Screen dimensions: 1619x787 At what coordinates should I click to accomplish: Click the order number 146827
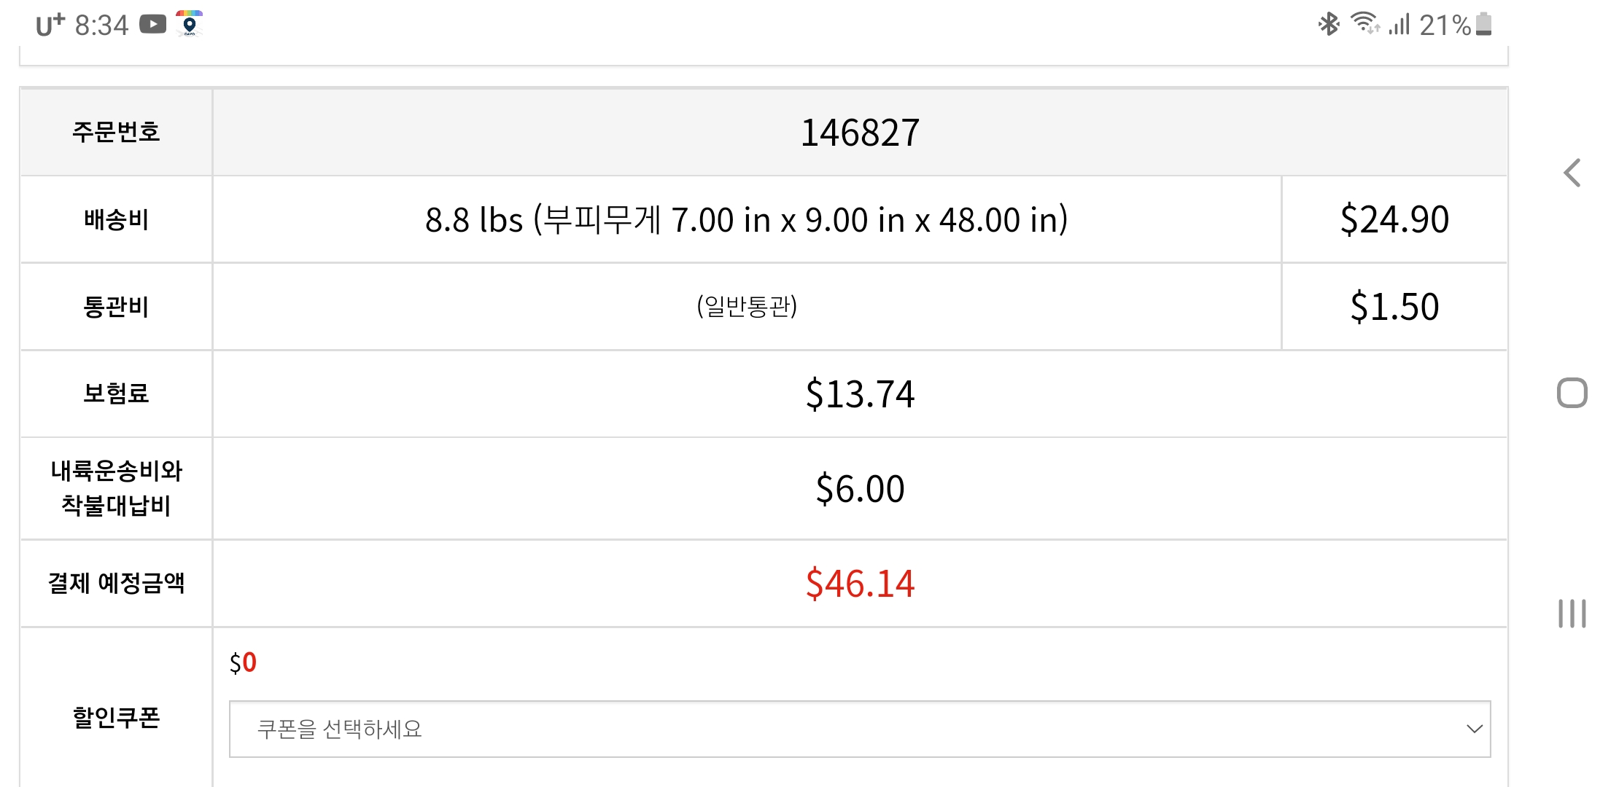point(860,133)
